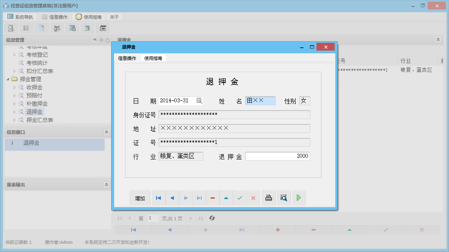Click the blank document icon in the toolbar
Viewport: 449px width, 252px height.
(41, 28)
